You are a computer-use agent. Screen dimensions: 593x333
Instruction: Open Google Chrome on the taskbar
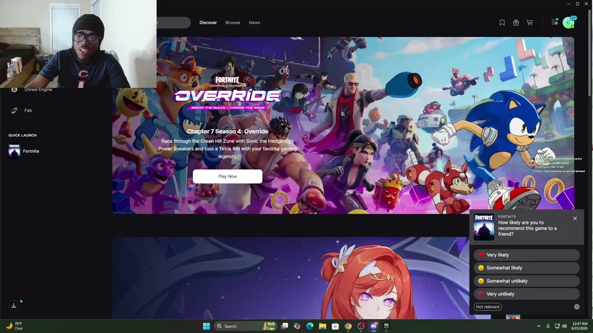[x=348, y=326]
